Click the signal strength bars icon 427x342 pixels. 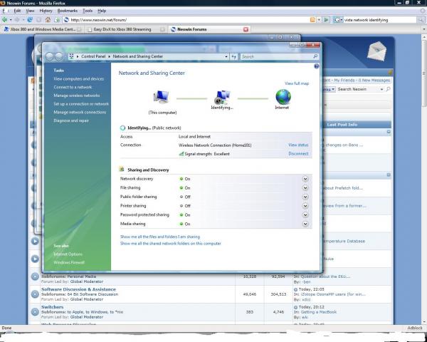181,154
